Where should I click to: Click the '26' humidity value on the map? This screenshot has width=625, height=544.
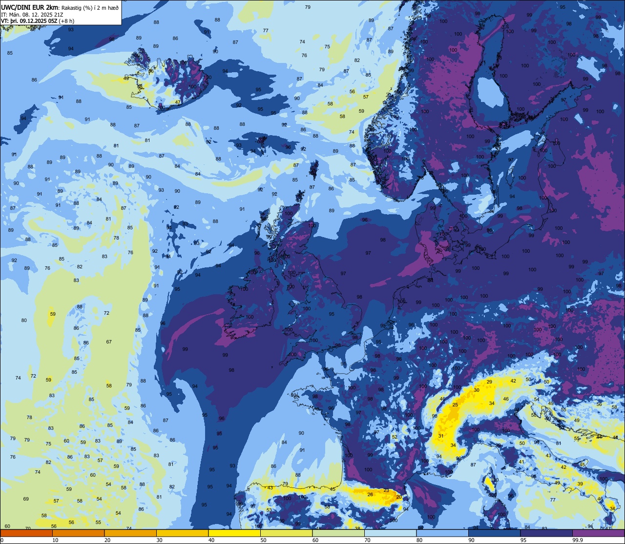(x=370, y=495)
